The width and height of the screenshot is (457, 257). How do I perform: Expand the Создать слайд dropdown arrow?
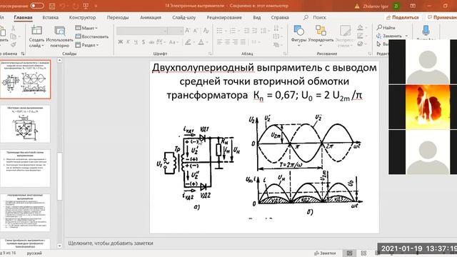tap(43, 46)
